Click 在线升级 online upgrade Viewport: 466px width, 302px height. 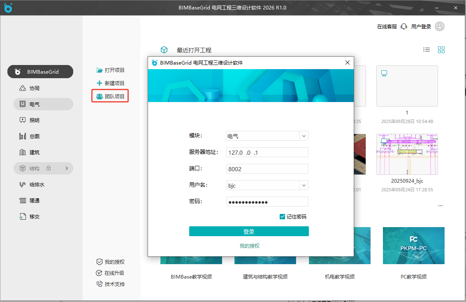110,273
